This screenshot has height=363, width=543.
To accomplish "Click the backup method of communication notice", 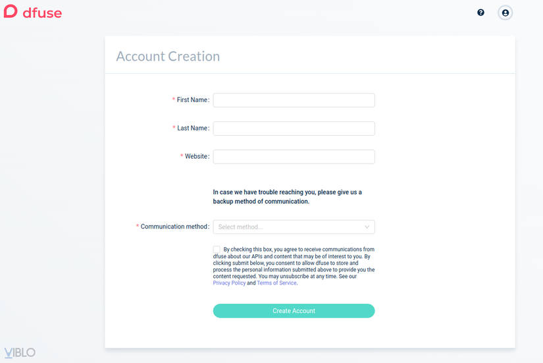I will pyautogui.click(x=287, y=197).
